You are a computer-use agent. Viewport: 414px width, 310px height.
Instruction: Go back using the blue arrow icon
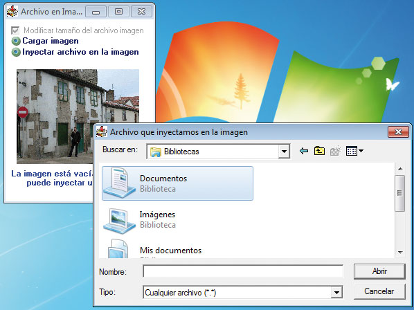(304, 151)
